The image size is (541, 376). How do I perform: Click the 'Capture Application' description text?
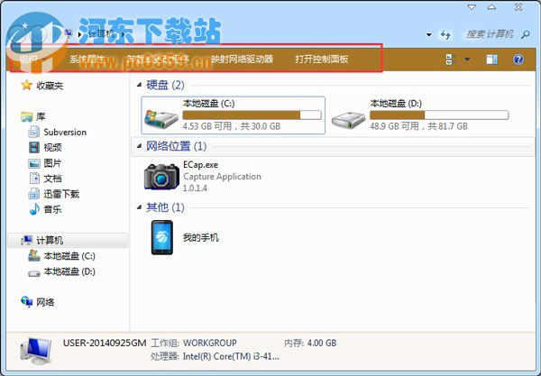click(x=222, y=176)
